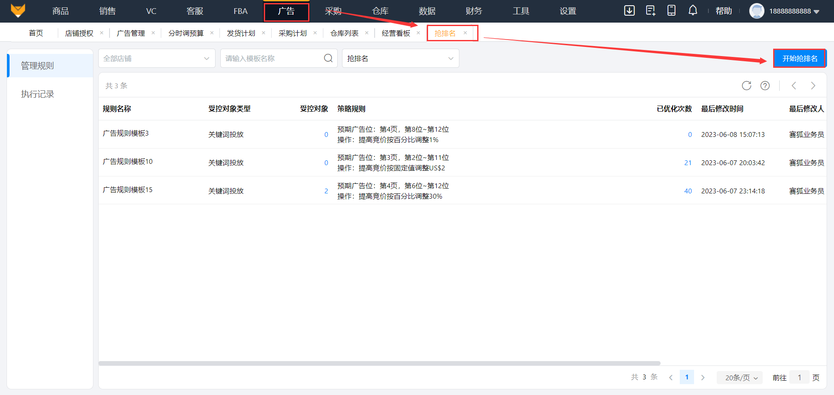This screenshot has height=395, width=834.
Task: Open the VC menu
Action: (x=151, y=11)
